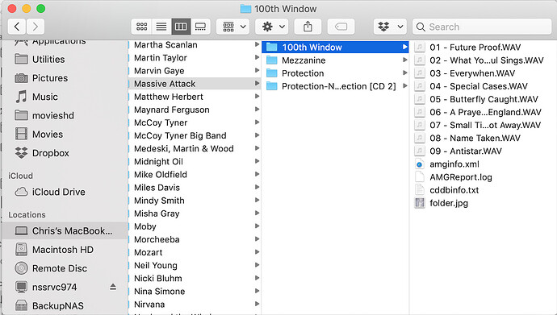
Task: Open the Dropbox toolbar dropdown
Action: point(390,27)
